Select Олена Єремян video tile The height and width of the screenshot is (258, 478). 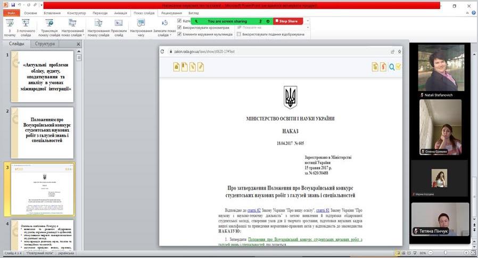(441, 127)
